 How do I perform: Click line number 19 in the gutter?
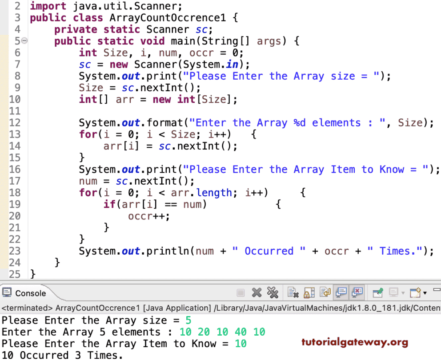[x=15, y=204]
